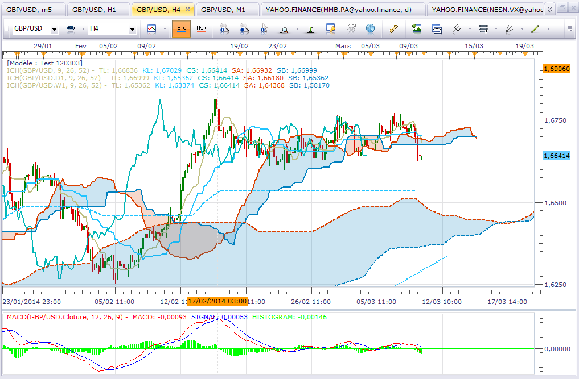Open the toolbar overflow options menu
The width and height of the screenshot is (579, 379).
click(570, 29)
